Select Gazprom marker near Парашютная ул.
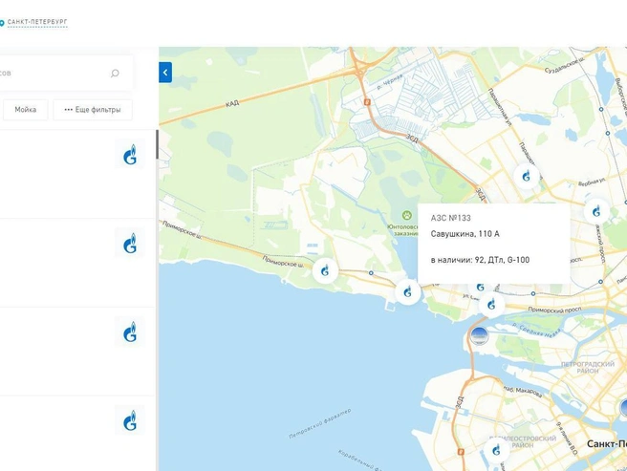 tap(527, 176)
